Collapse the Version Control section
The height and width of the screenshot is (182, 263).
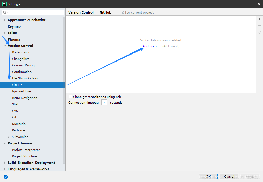tap(5, 46)
